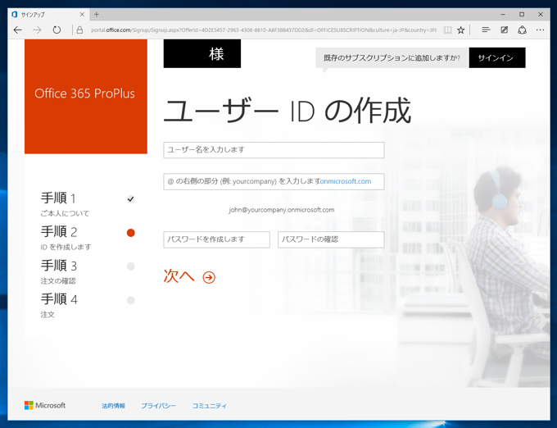
Task: Click the onmicrosoft.com domain suffix text
Action: [x=346, y=181]
